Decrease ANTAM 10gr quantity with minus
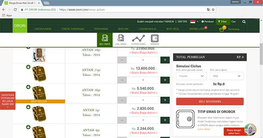This screenshot has width=263, height=138. [122, 100]
